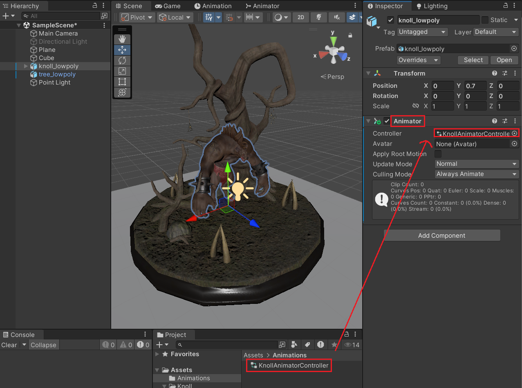Open the Culling Mode dropdown
Screen dimensions: 522x388
(x=477, y=174)
